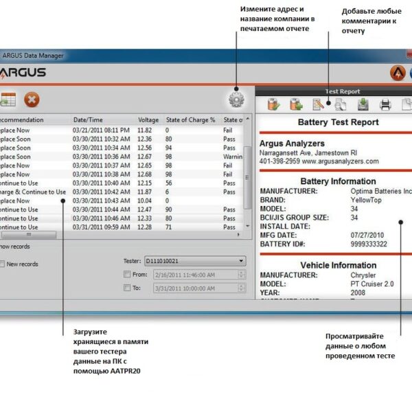This screenshot has width=412, height=412.
Task: Open the Tester D111010021 dropdown
Action: [x=195, y=261]
